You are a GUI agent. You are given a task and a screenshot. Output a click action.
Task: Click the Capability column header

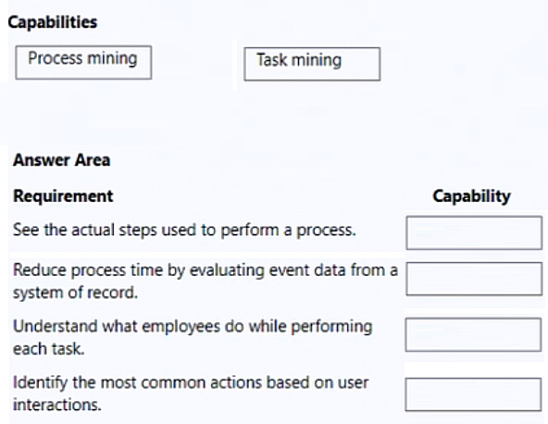[471, 196]
